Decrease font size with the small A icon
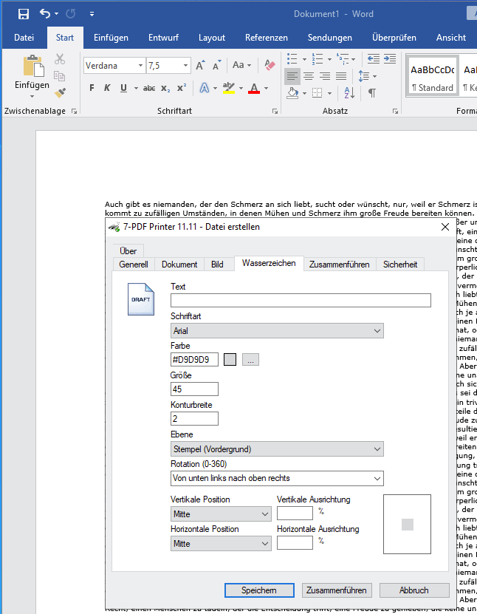The image size is (477, 614). coord(216,66)
